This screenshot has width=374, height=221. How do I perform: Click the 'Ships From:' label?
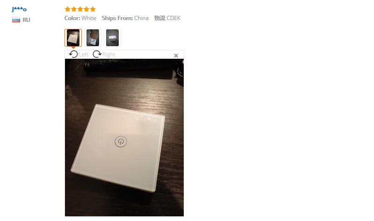click(117, 18)
